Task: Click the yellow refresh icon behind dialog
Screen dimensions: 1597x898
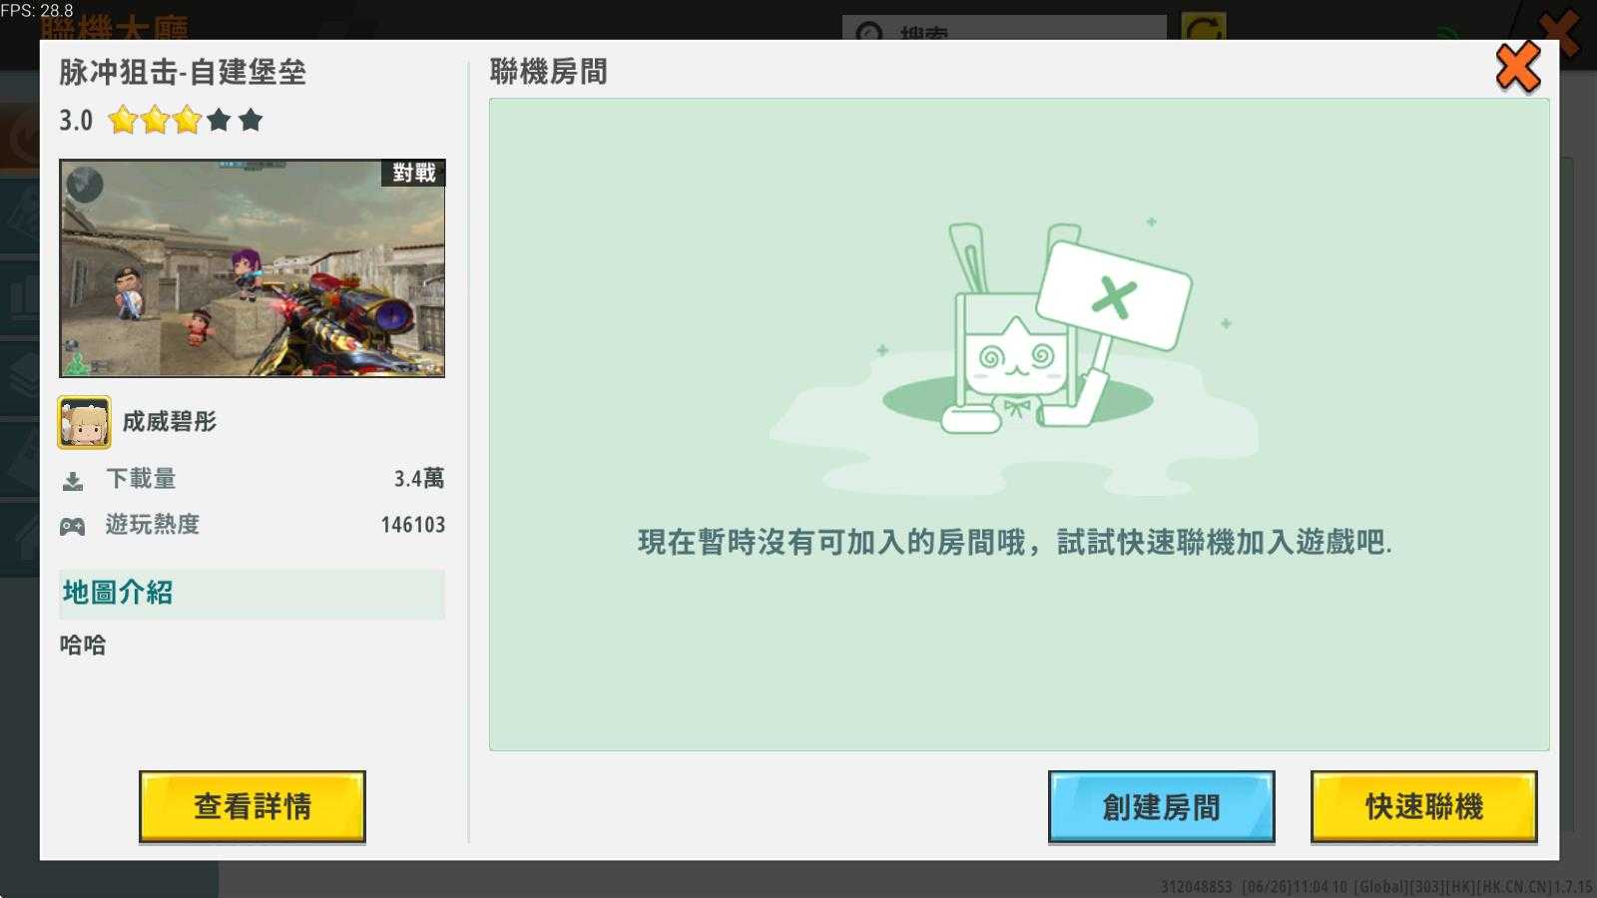Action: 1203,27
